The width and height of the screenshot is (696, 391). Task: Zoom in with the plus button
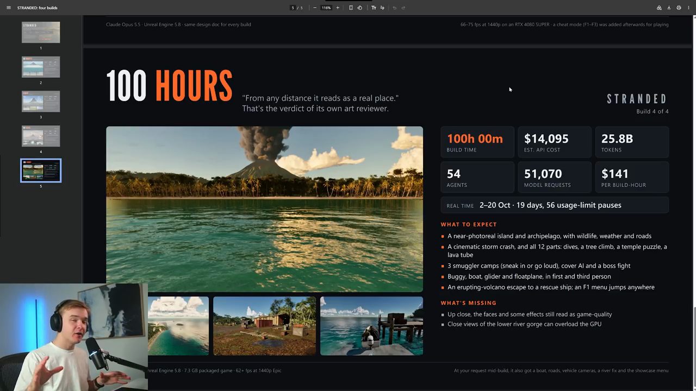tap(338, 8)
